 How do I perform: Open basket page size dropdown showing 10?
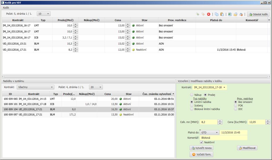(x=44, y=14)
